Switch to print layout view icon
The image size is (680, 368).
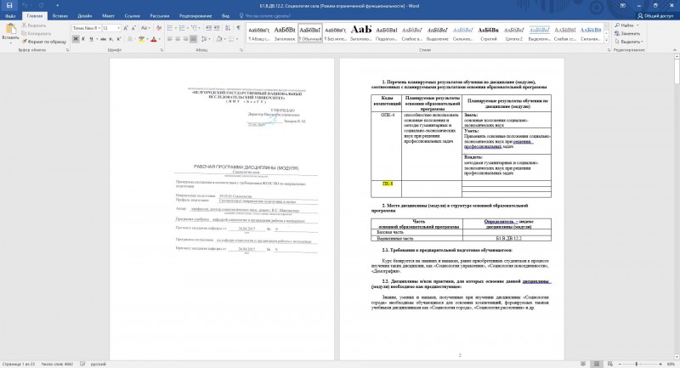(597, 364)
